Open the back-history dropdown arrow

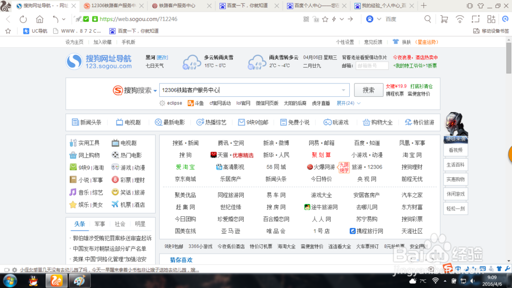63,19
